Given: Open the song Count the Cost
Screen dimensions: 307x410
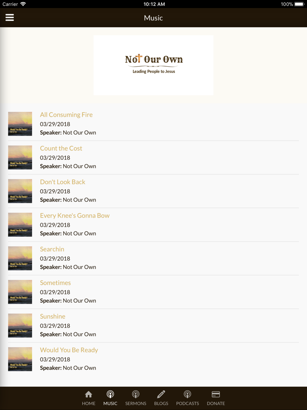Looking at the screenshot, I should tap(61, 148).
